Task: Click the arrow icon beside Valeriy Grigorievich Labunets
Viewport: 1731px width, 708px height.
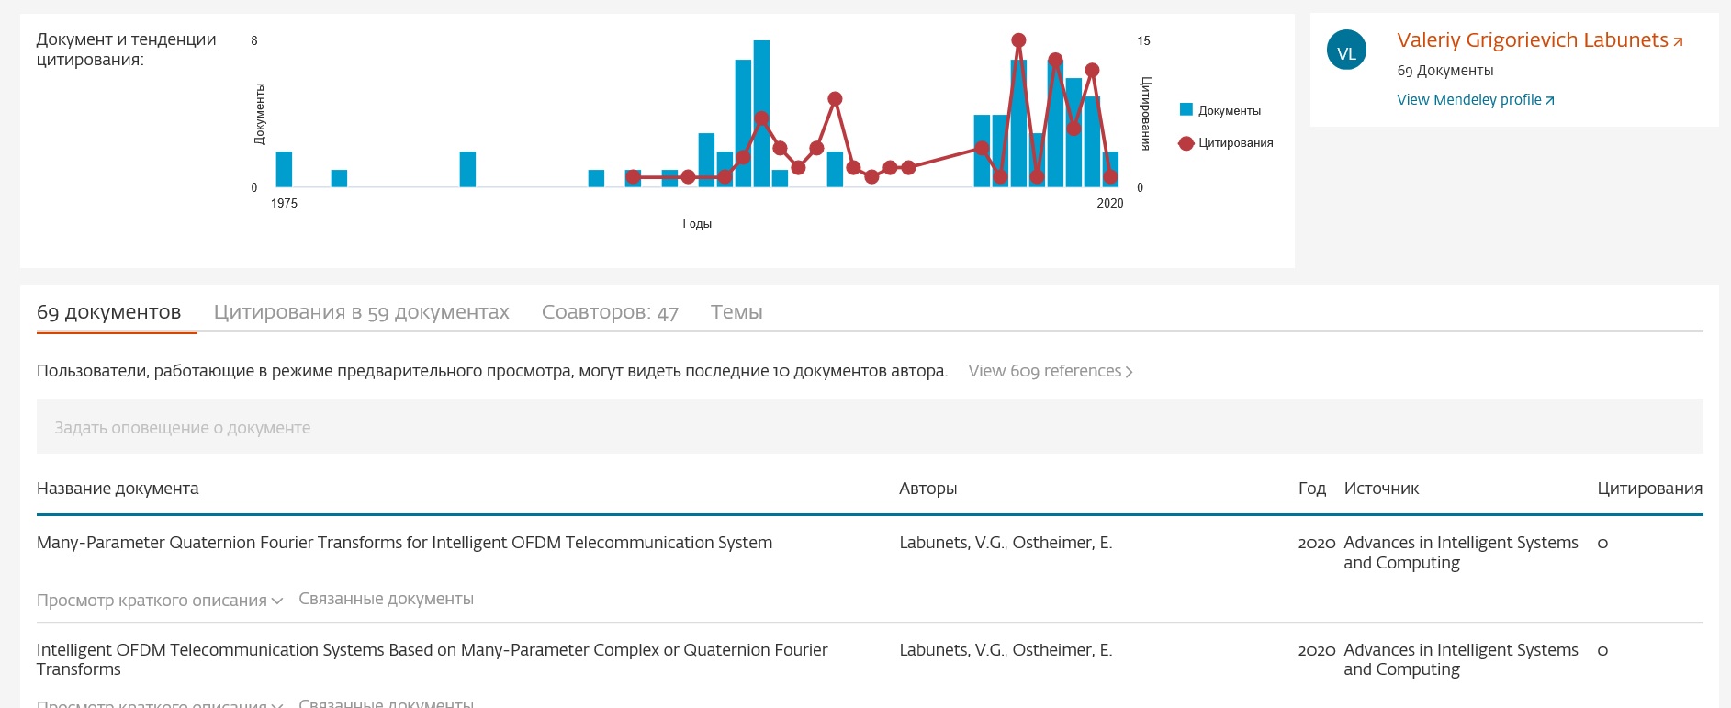Action: point(1678,42)
